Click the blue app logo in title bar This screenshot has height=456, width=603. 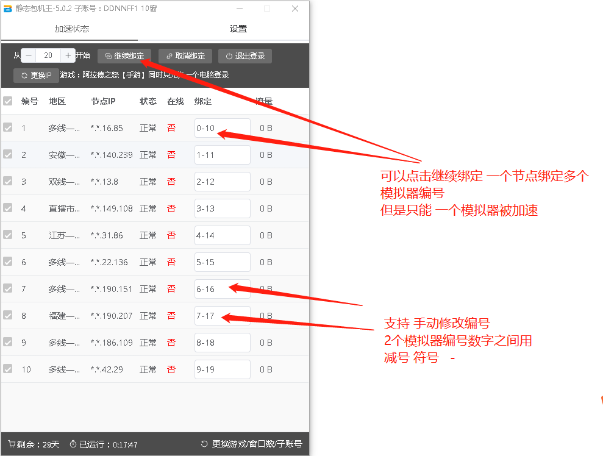(8, 9)
